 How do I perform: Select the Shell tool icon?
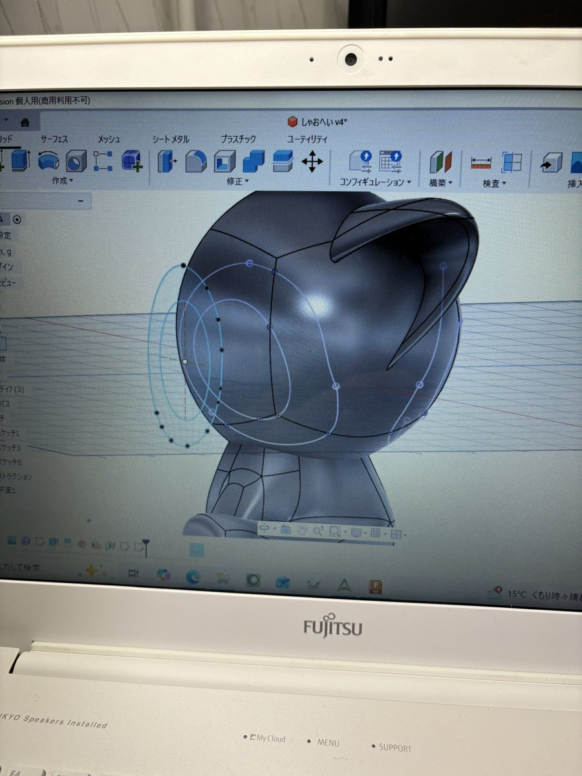point(225,161)
